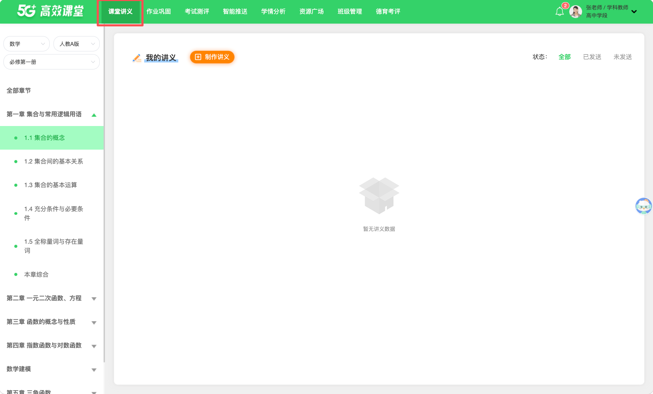
Task: Open the 必修第一册 volume dropdown
Action: (51, 62)
